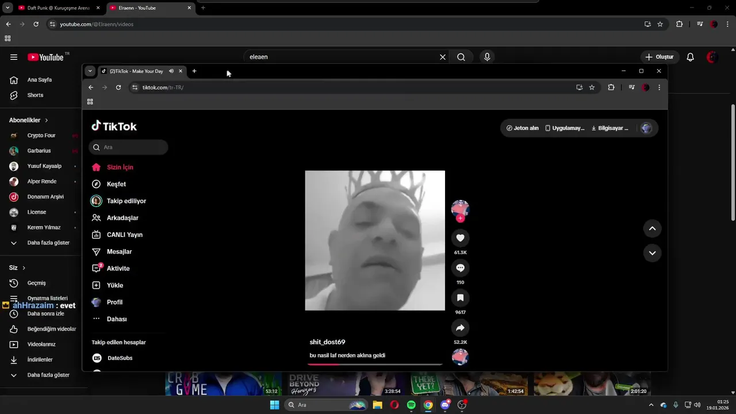This screenshot has height=414, width=736.
Task: Click the YouTube Oluştur button
Action: (x=660, y=57)
